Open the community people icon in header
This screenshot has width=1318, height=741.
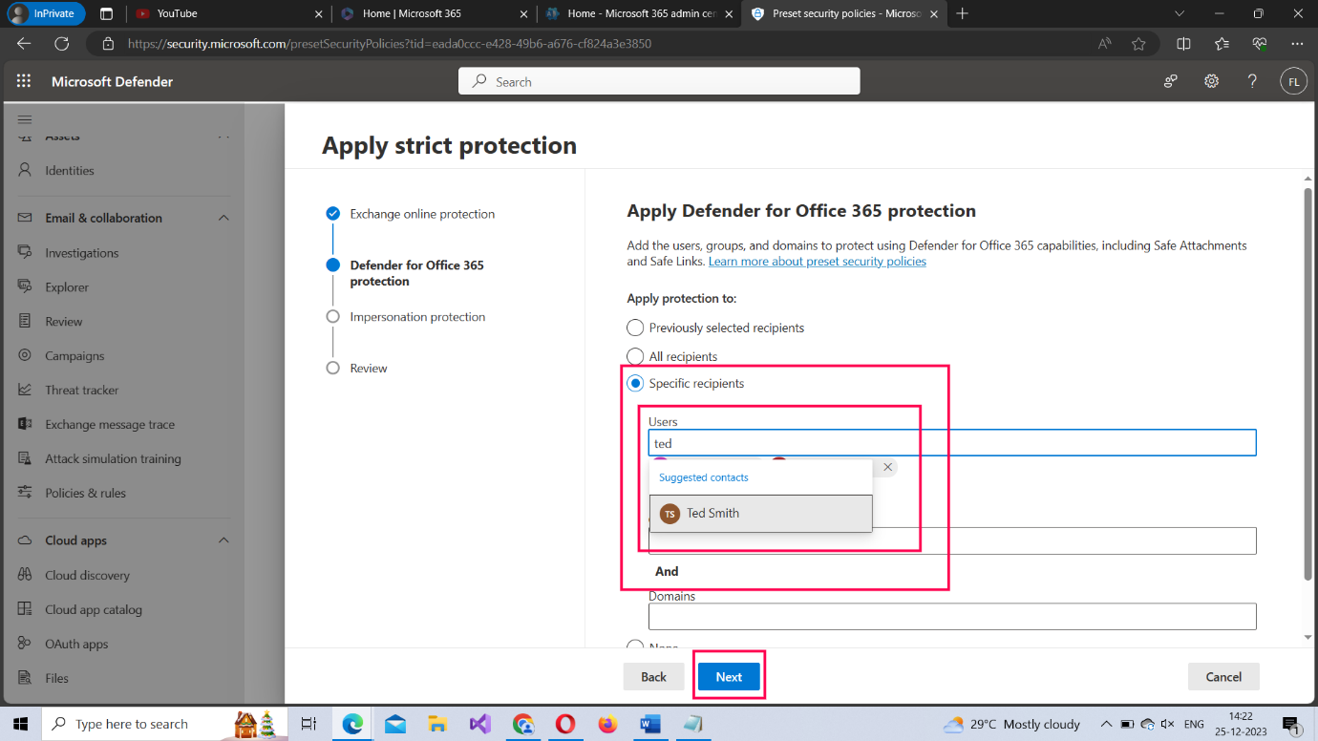point(1170,81)
